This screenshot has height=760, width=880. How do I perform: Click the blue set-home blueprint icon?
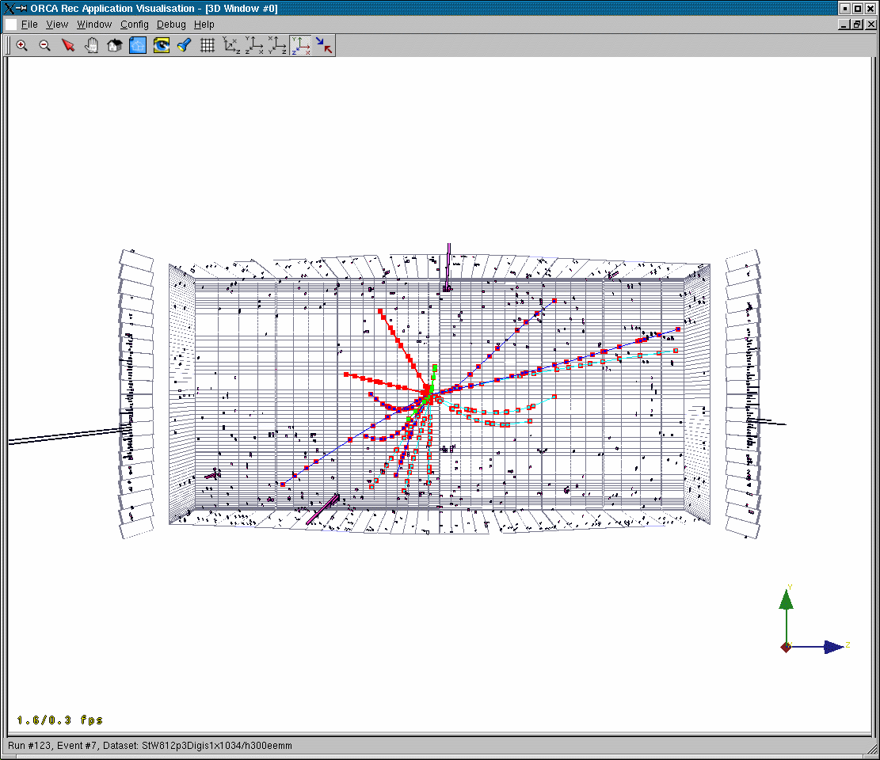point(138,45)
